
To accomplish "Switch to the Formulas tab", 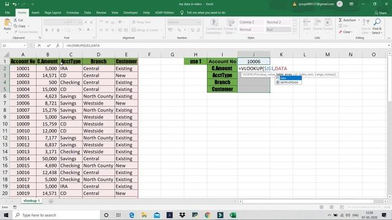I will pyautogui.click(x=72, y=12).
